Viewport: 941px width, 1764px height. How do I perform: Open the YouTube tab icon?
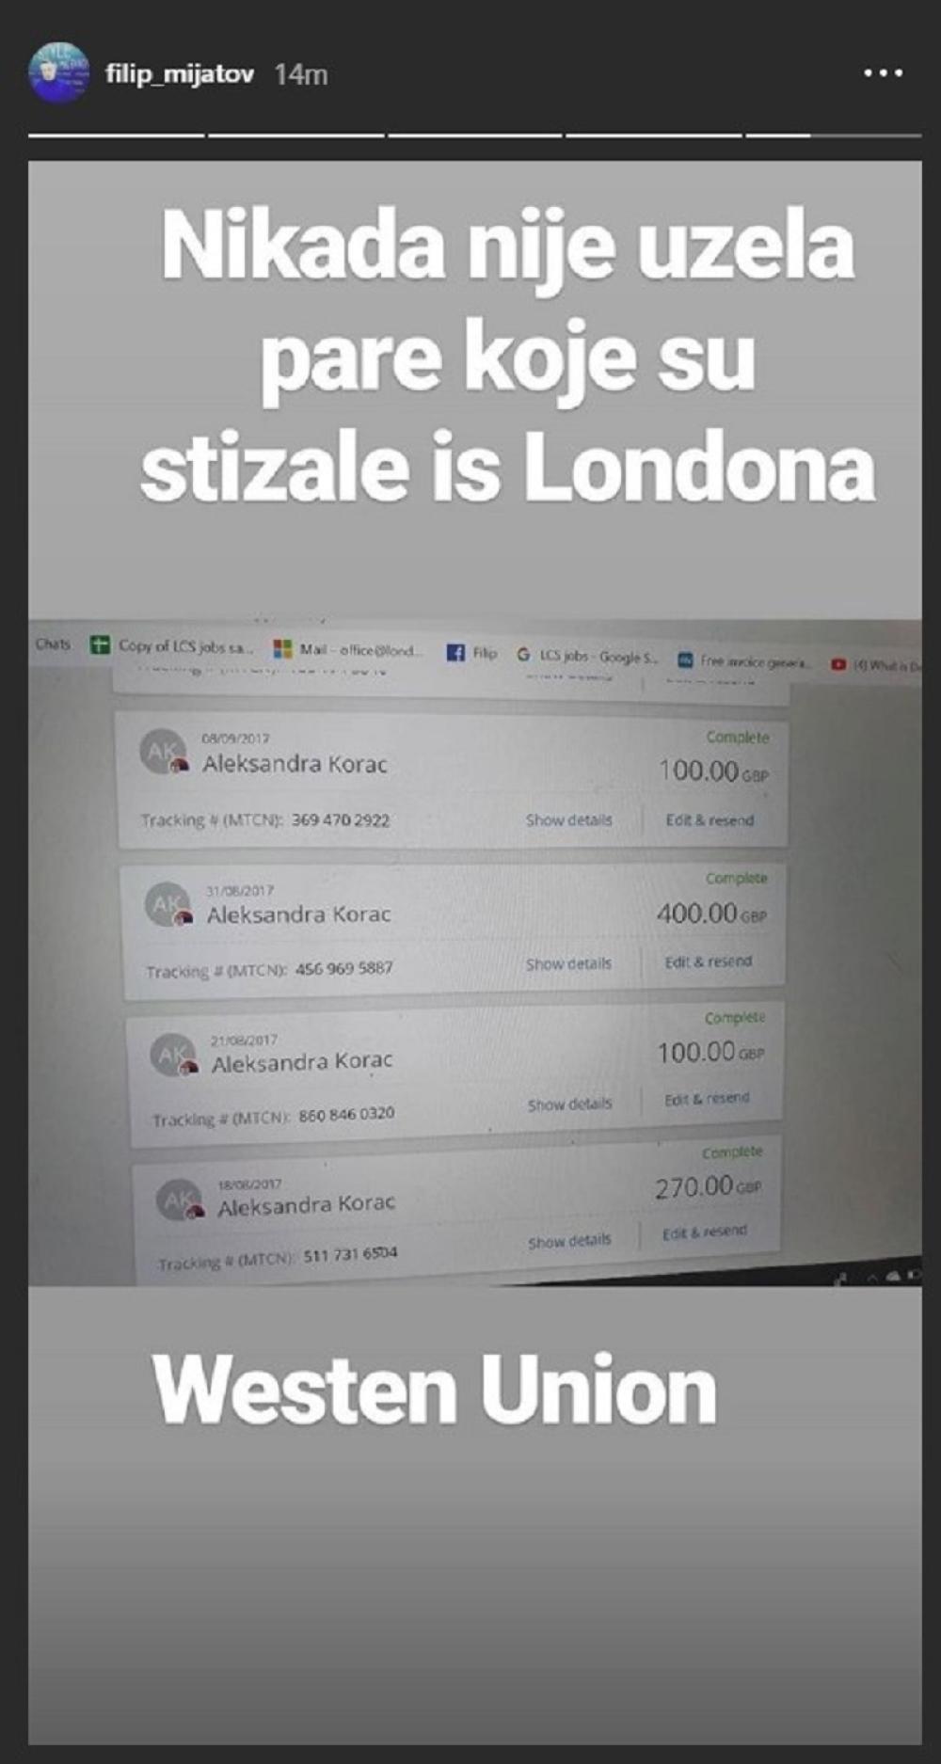tap(838, 664)
